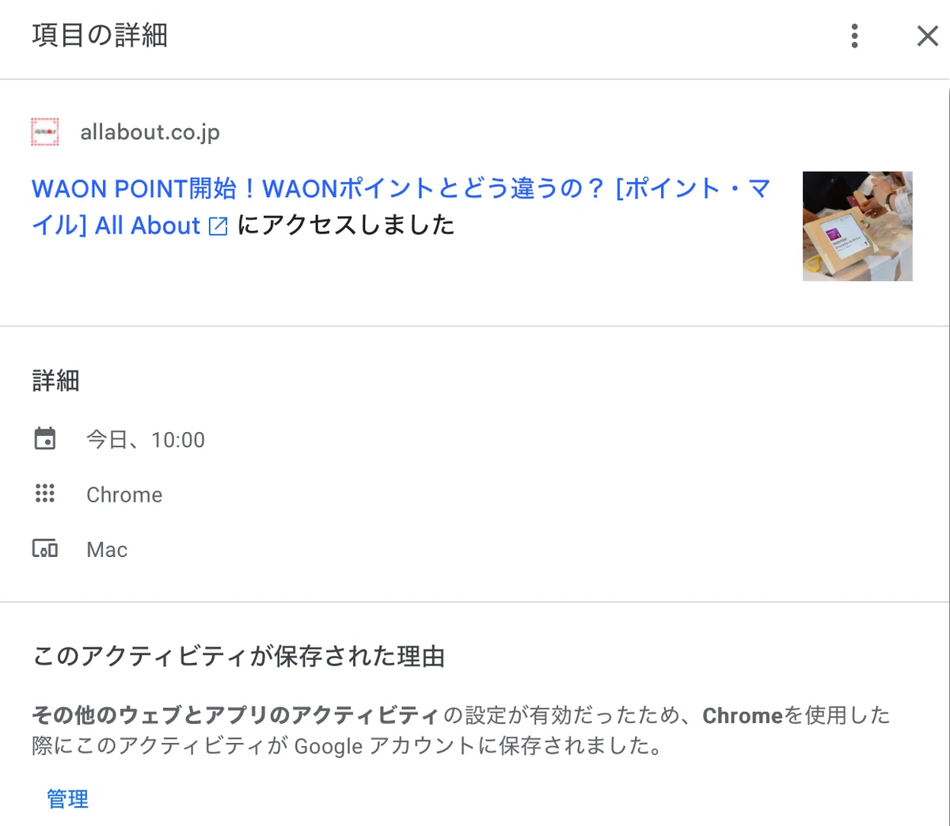Click the にアクセスしました text

pos(346,225)
